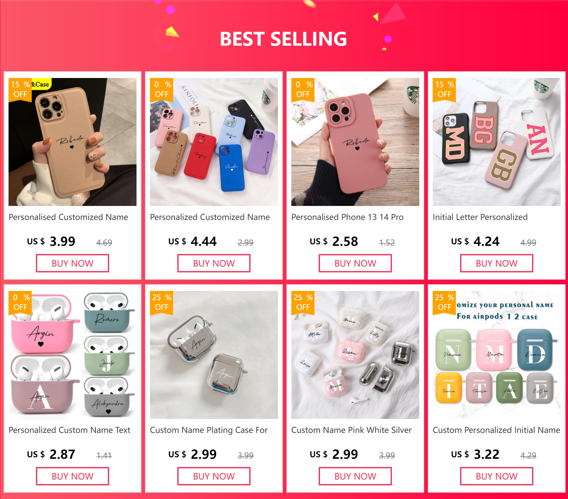Open the colorful Argin AirPods cases image
The height and width of the screenshot is (499, 568).
click(73, 355)
